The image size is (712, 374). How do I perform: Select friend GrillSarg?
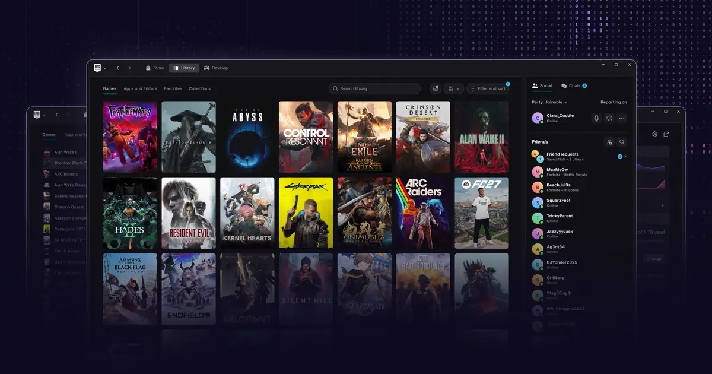pyautogui.click(x=579, y=280)
